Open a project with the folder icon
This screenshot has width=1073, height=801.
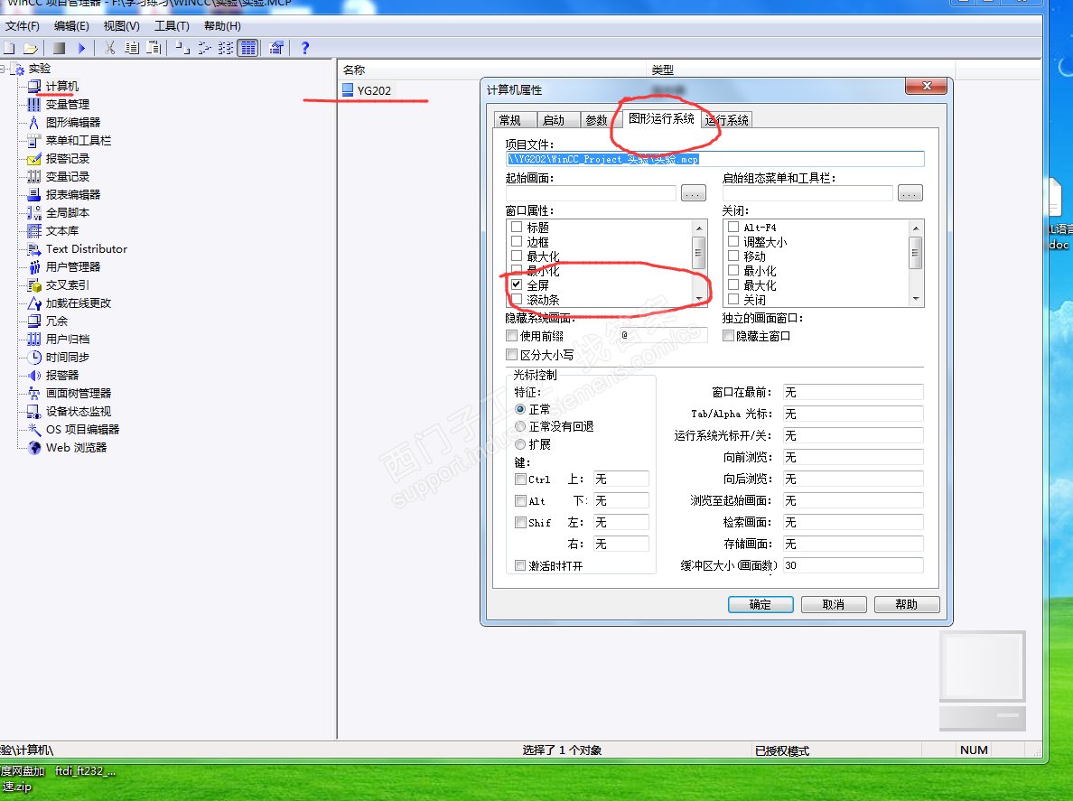30,48
